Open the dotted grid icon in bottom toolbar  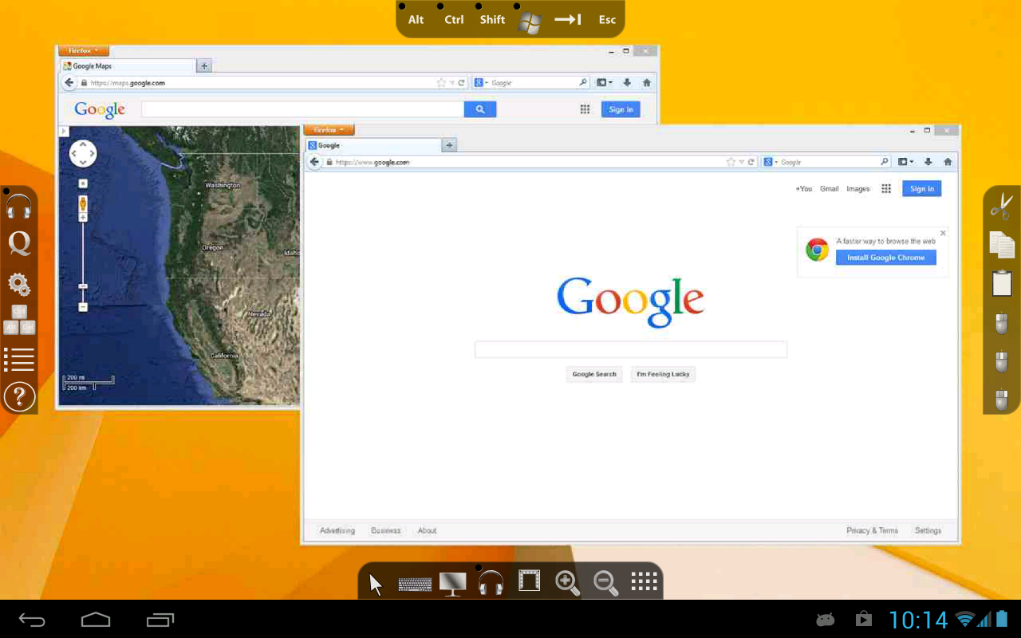pos(644,581)
